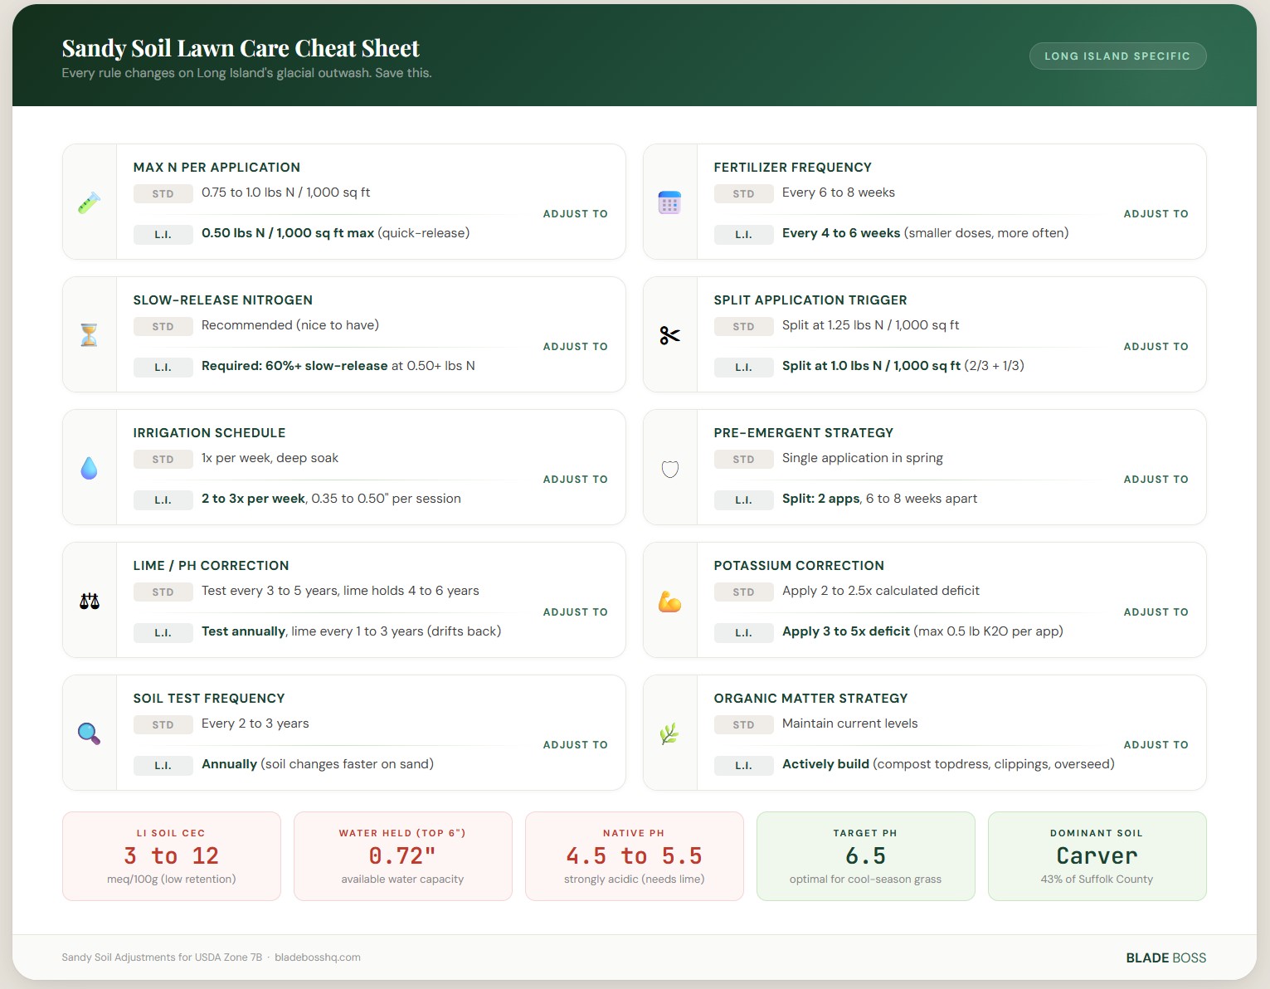Toggle the STD badge on Irrigation Schedule
The image size is (1270, 989).
click(x=163, y=458)
